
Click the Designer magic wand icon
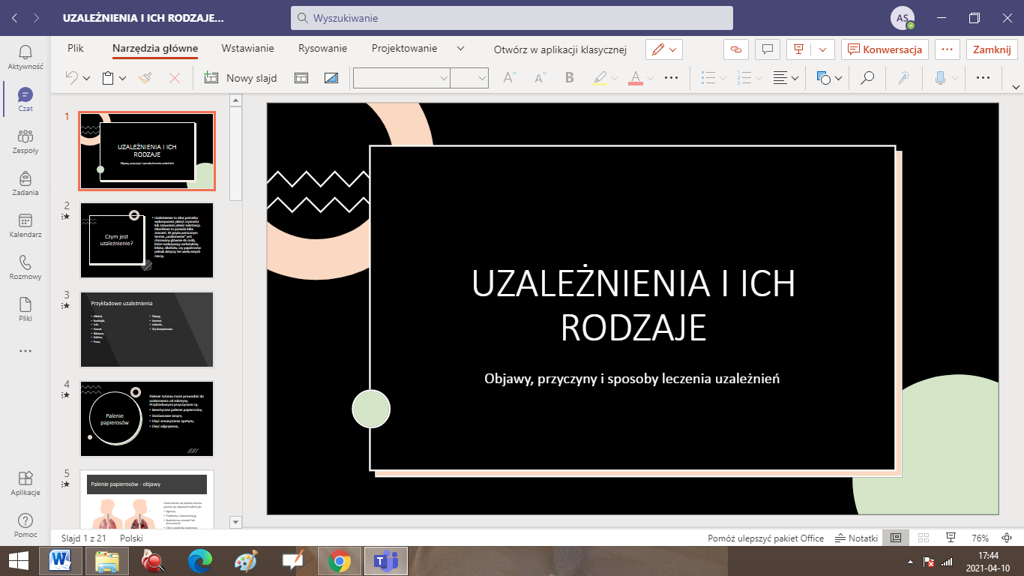pyautogui.click(x=903, y=78)
